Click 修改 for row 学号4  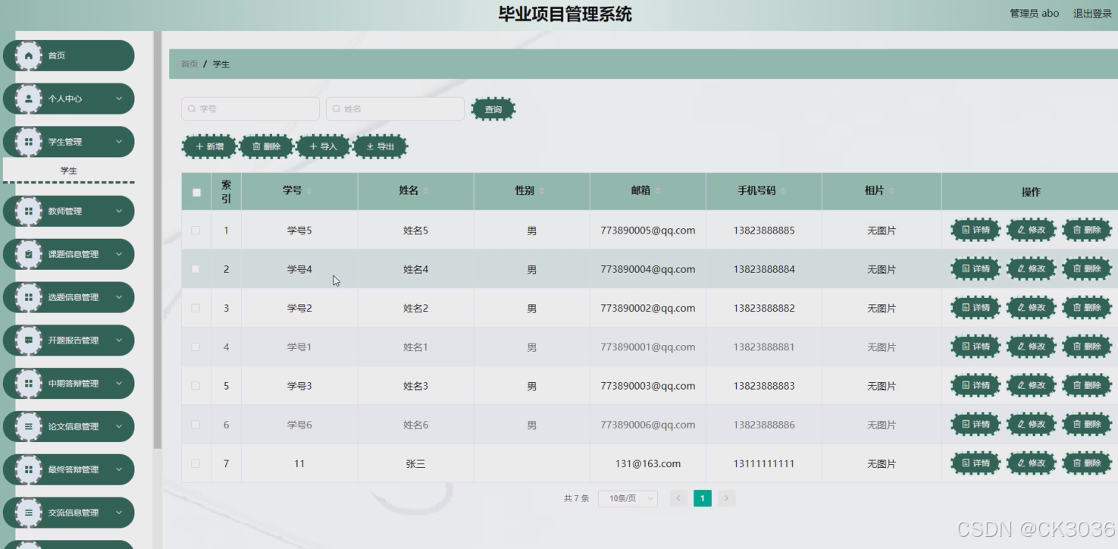click(1031, 268)
